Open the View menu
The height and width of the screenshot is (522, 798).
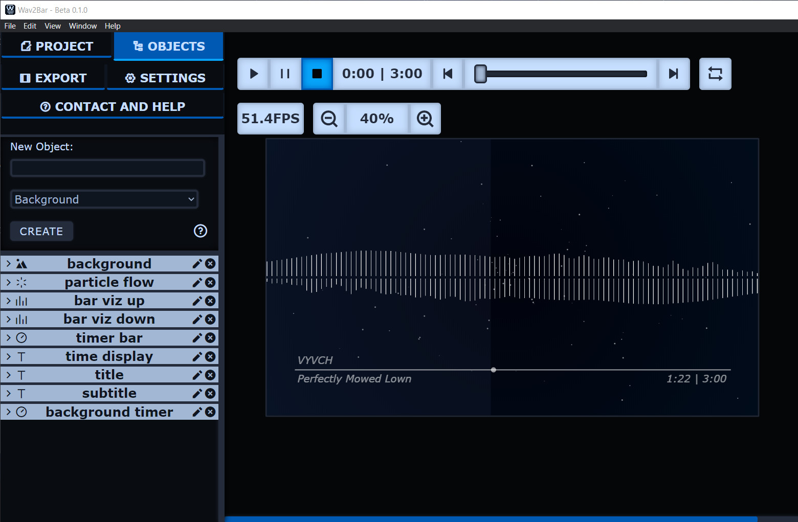53,26
